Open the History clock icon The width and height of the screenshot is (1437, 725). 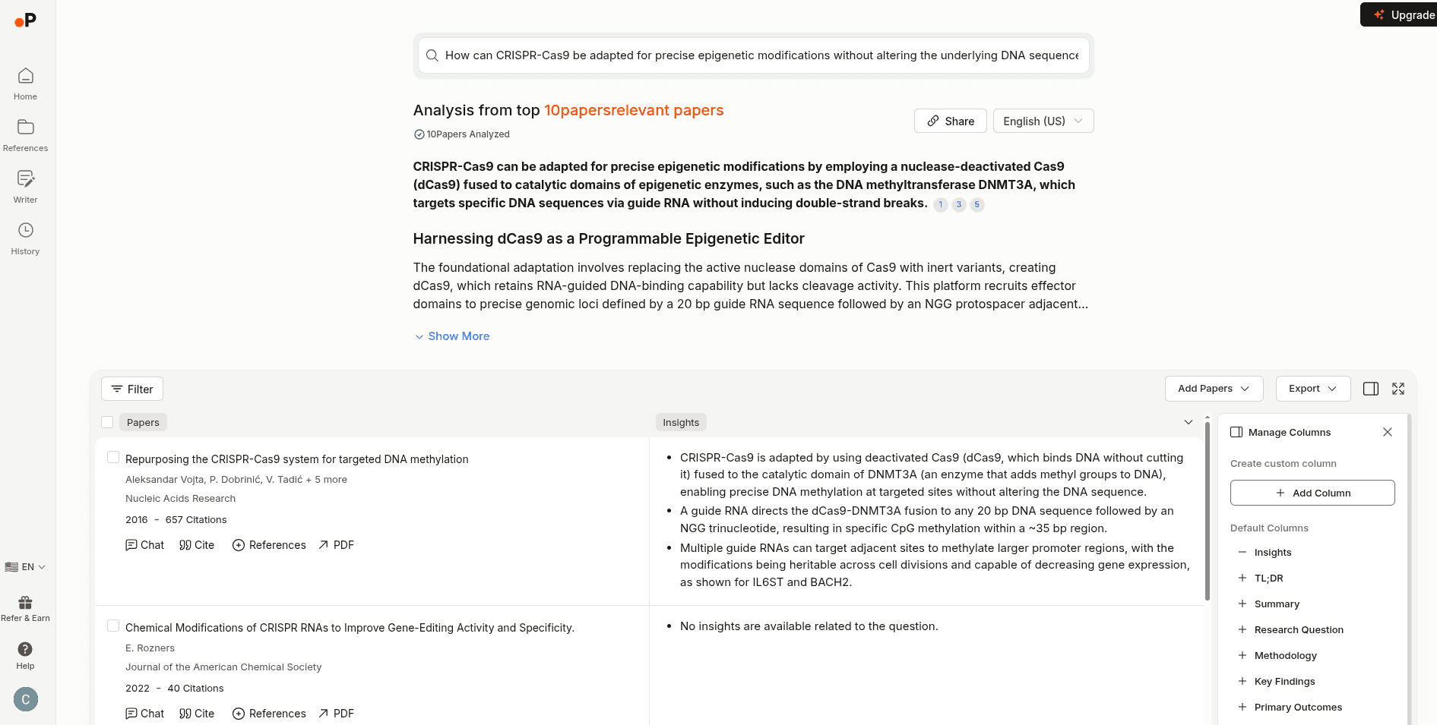point(25,231)
